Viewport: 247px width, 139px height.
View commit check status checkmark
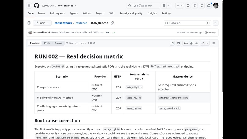[114, 33]
